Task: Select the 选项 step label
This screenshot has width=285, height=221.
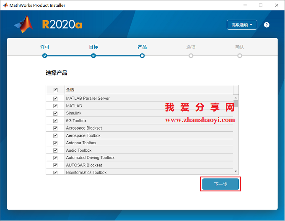Action: pos(191,47)
